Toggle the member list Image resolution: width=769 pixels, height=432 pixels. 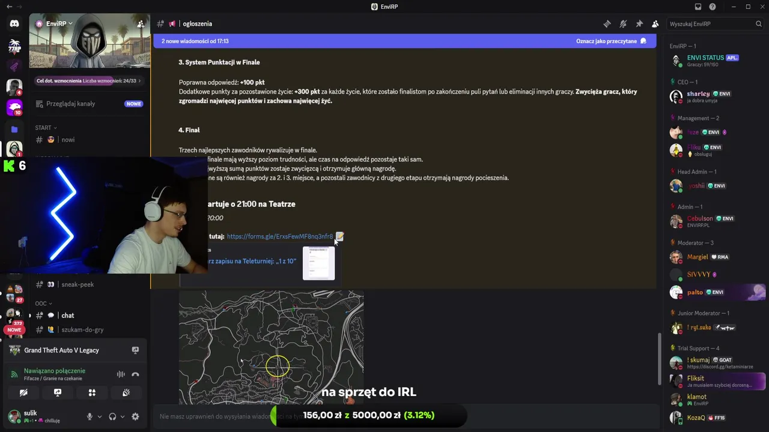[655, 24]
